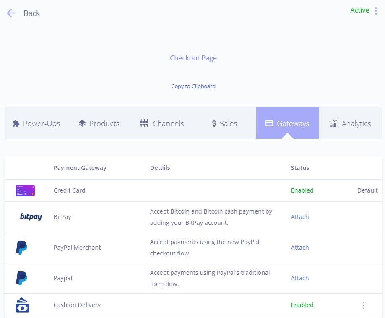
Task: Click the Credit Card gateway icon
Action: pos(25,190)
